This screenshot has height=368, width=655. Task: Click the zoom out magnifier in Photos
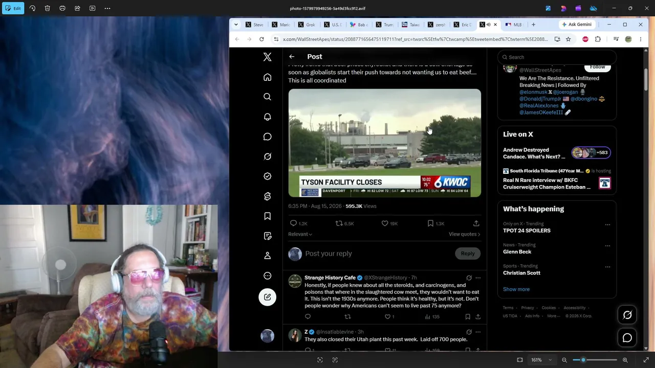[x=564, y=360]
